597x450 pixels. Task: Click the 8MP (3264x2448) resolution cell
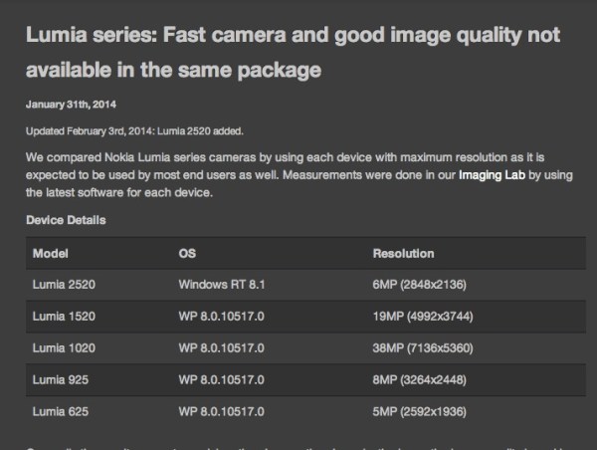pos(424,379)
